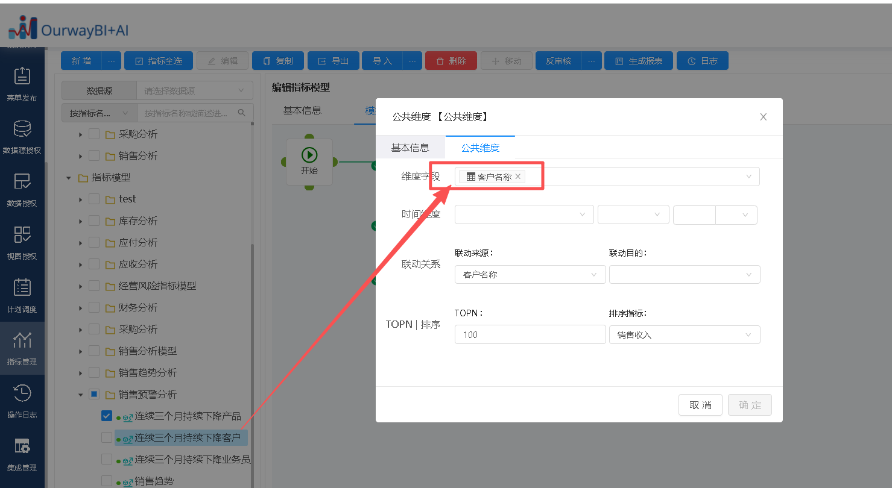Click the TOPN value input field
Image resolution: width=892 pixels, height=488 pixels.
tap(530, 335)
